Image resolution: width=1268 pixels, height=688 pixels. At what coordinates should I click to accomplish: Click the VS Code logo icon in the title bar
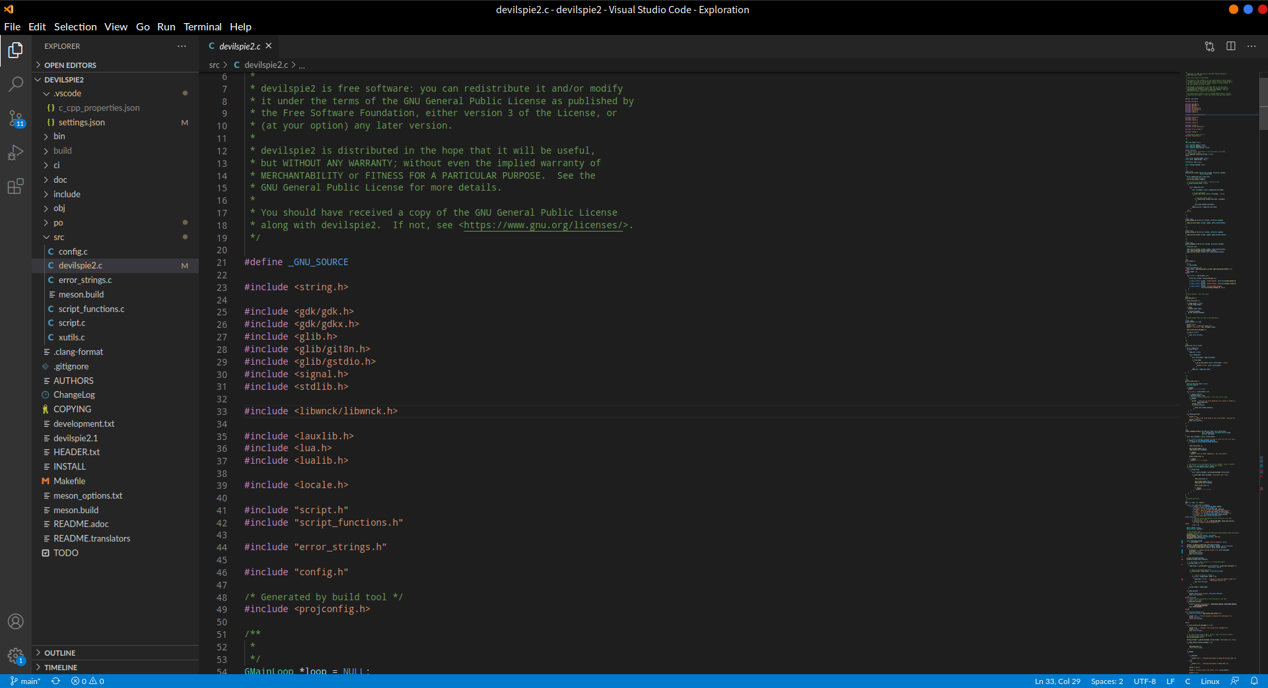(9, 9)
